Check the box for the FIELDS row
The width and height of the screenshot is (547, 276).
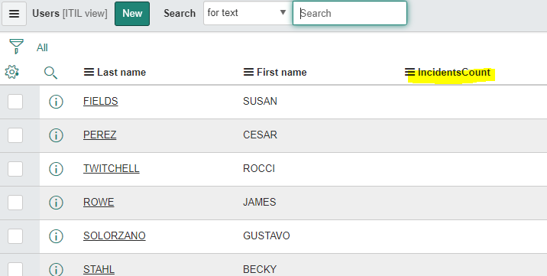pyautogui.click(x=15, y=102)
